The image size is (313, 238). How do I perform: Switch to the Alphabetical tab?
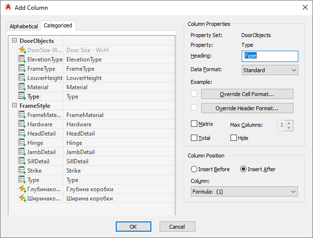pos(23,26)
